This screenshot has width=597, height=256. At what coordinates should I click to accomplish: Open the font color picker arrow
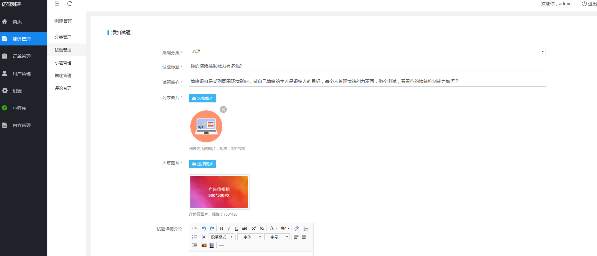tap(277, 228)
